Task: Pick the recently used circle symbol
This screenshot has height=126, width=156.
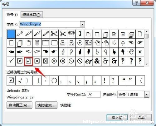Action: 54,80
